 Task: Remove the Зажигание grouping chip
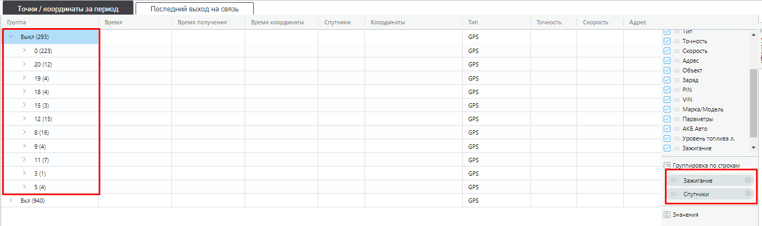pos(748,180)
